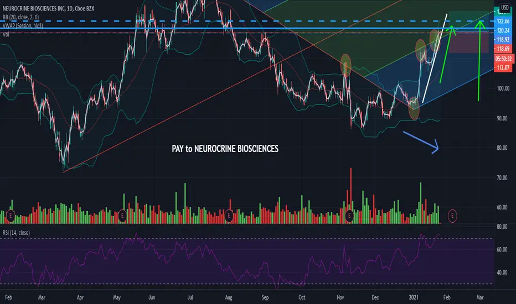Click the 100.00 price axis value
This screenshot has width=516, height=304.
tap(503, 88)
